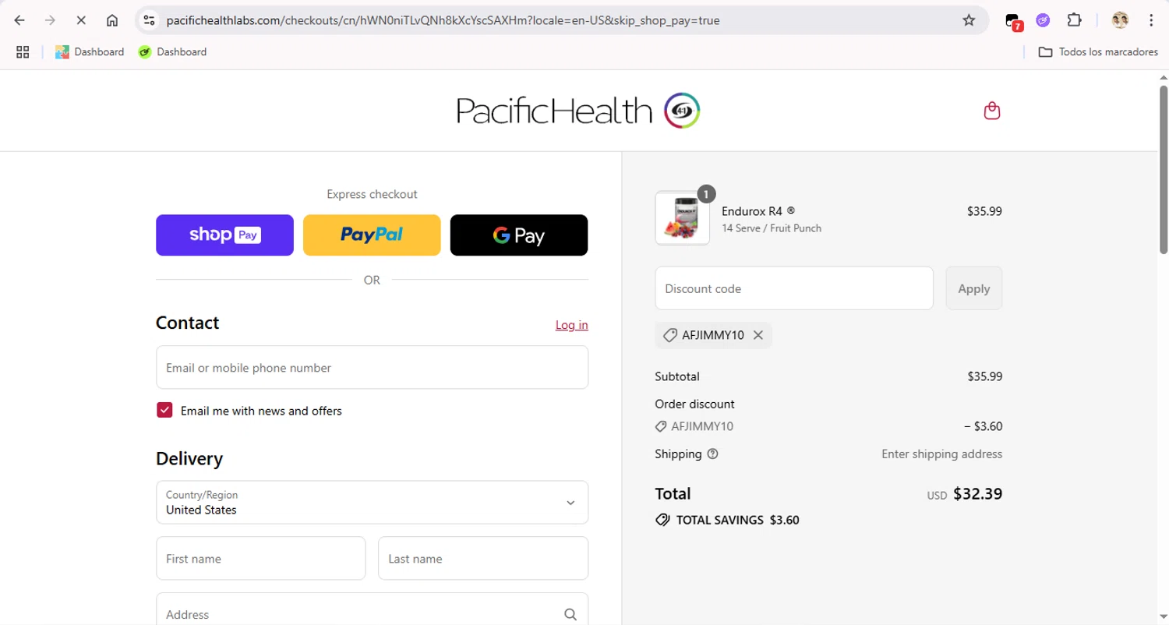Open the extension with red 7 badge
Image resolution: width=1169 pixels, height=625 pixels.
[x=1013, y=21]
